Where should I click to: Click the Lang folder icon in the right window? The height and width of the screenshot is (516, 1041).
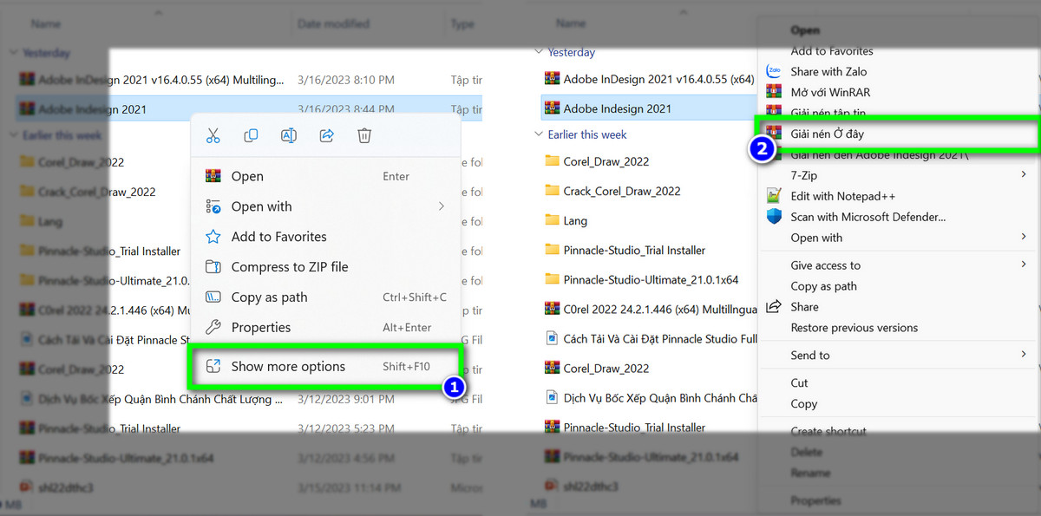[x=552, y=221]
